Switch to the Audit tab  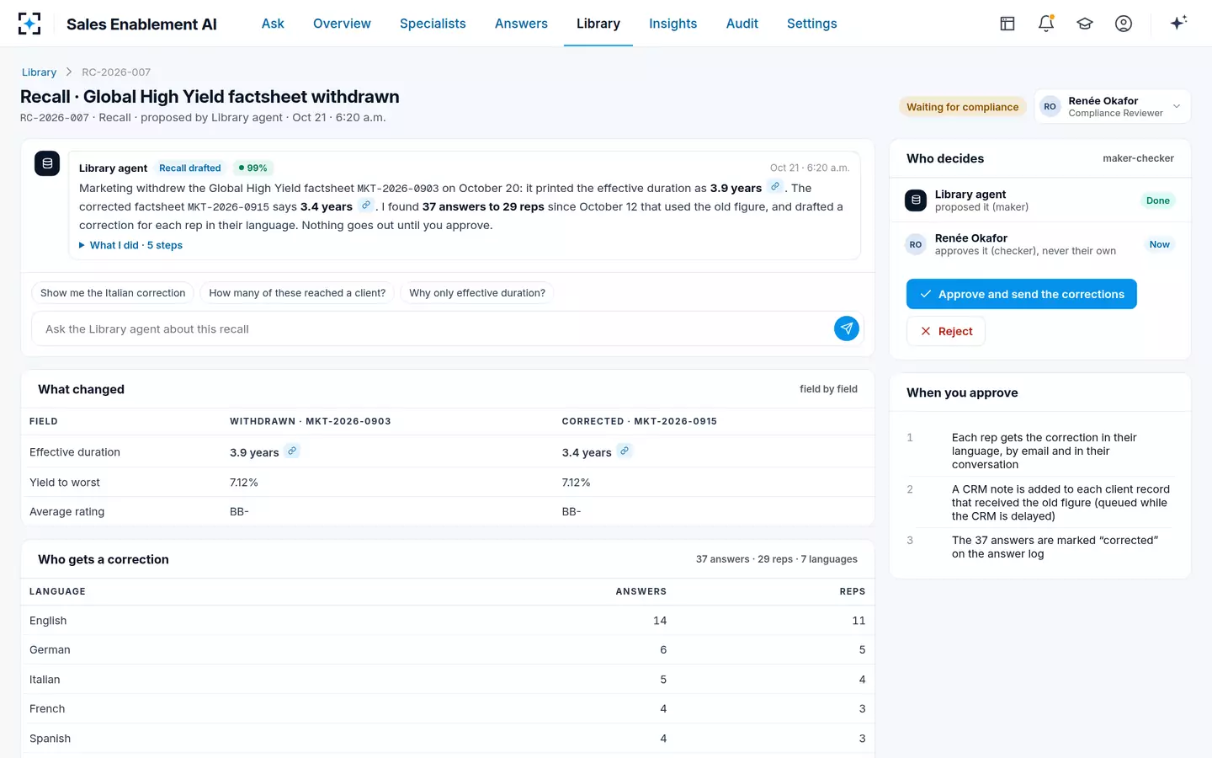coord(742,24)
